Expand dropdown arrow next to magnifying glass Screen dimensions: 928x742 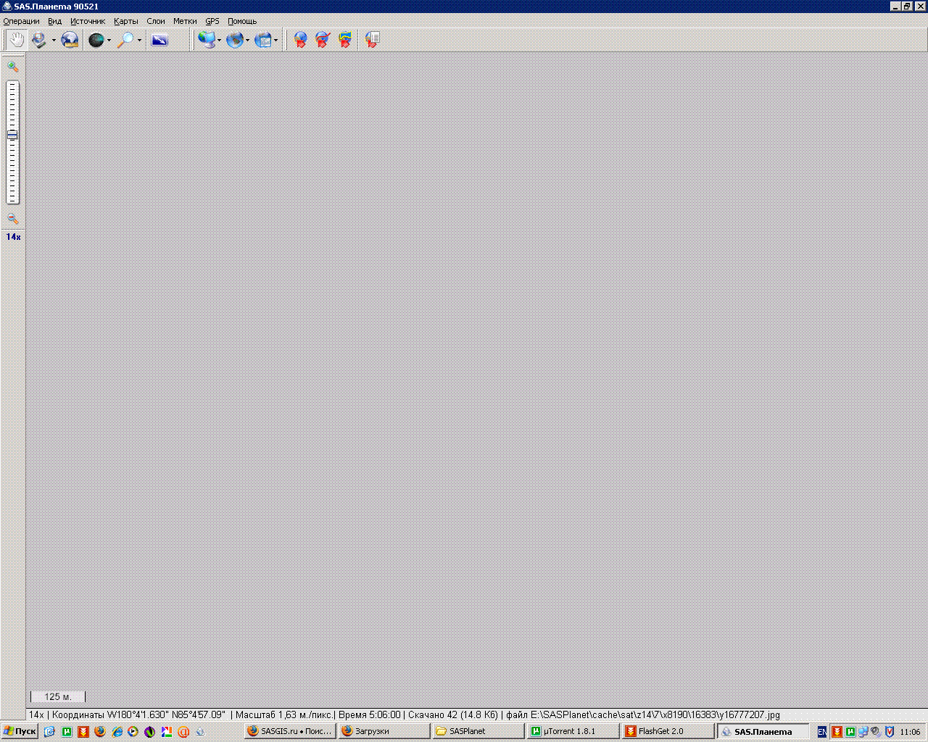point(139,41)
